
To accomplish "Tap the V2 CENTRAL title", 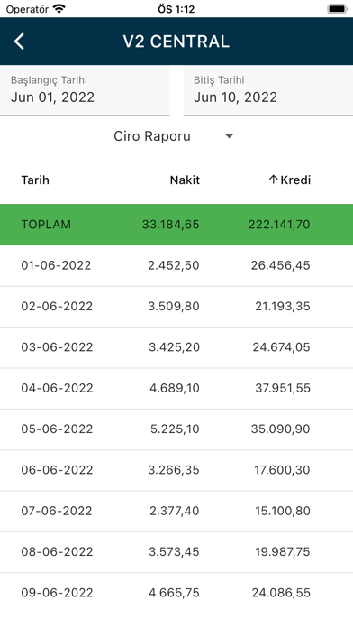I will tap(176, 42).
